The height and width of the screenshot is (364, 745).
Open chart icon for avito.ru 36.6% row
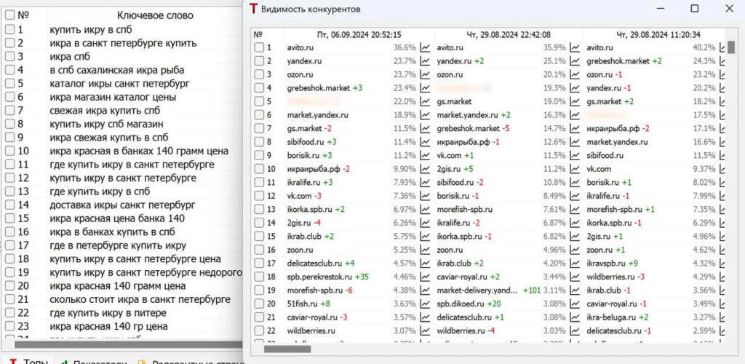425,48
